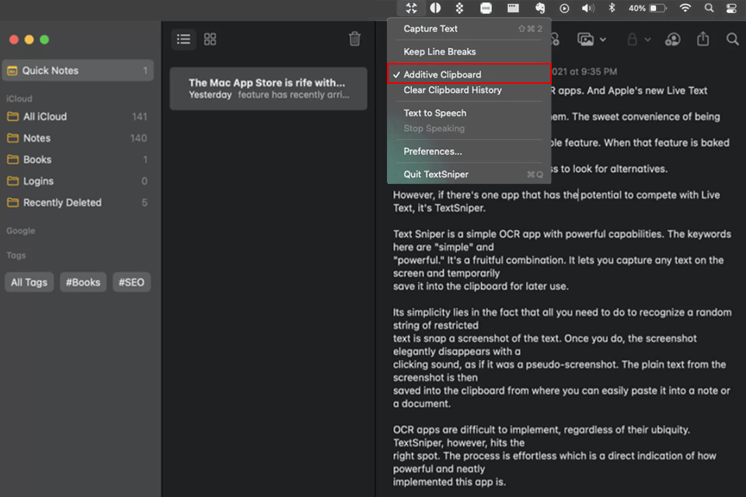
Task: Open note 'The Mac App Store is rife with...'
Action: [268, 89]
